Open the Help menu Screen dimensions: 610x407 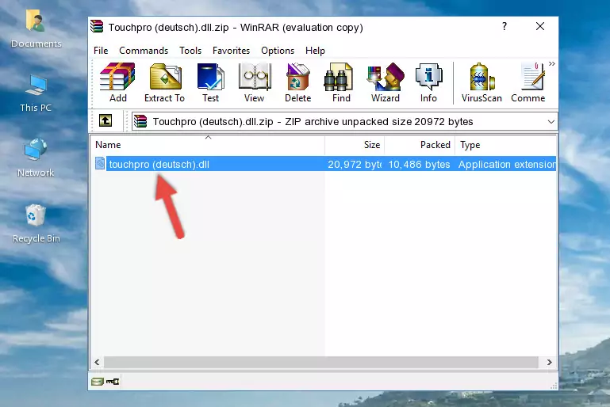click(315, 51)
